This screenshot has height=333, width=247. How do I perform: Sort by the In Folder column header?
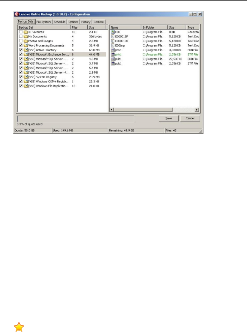point(154,27)
